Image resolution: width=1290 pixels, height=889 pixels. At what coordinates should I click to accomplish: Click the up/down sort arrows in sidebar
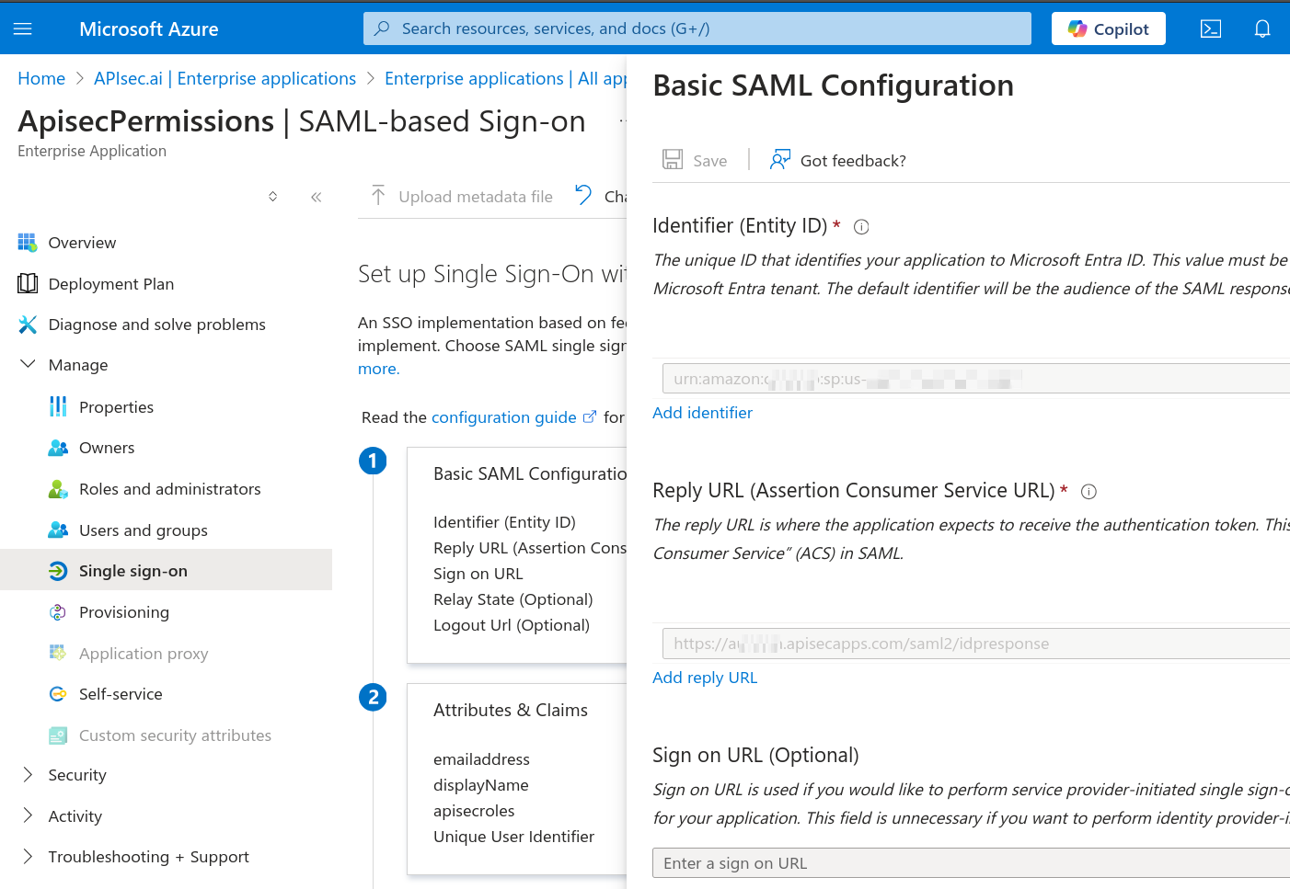(272, 197)
